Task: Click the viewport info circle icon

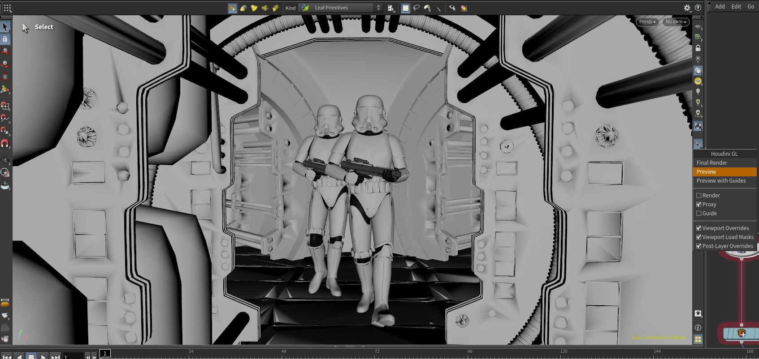Action: click(698, 328)
